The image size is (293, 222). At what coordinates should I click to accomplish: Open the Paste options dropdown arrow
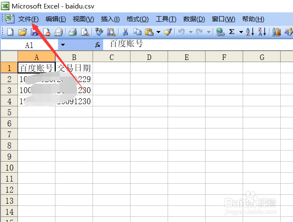[158, 32]
